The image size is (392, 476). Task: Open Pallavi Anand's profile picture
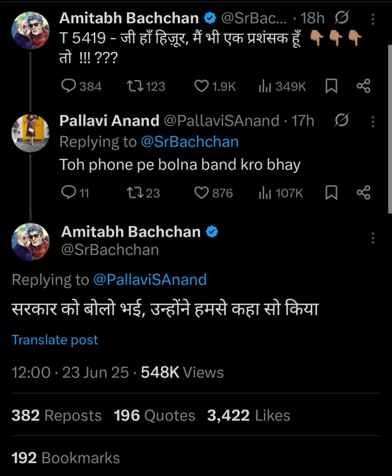[30, 133]
